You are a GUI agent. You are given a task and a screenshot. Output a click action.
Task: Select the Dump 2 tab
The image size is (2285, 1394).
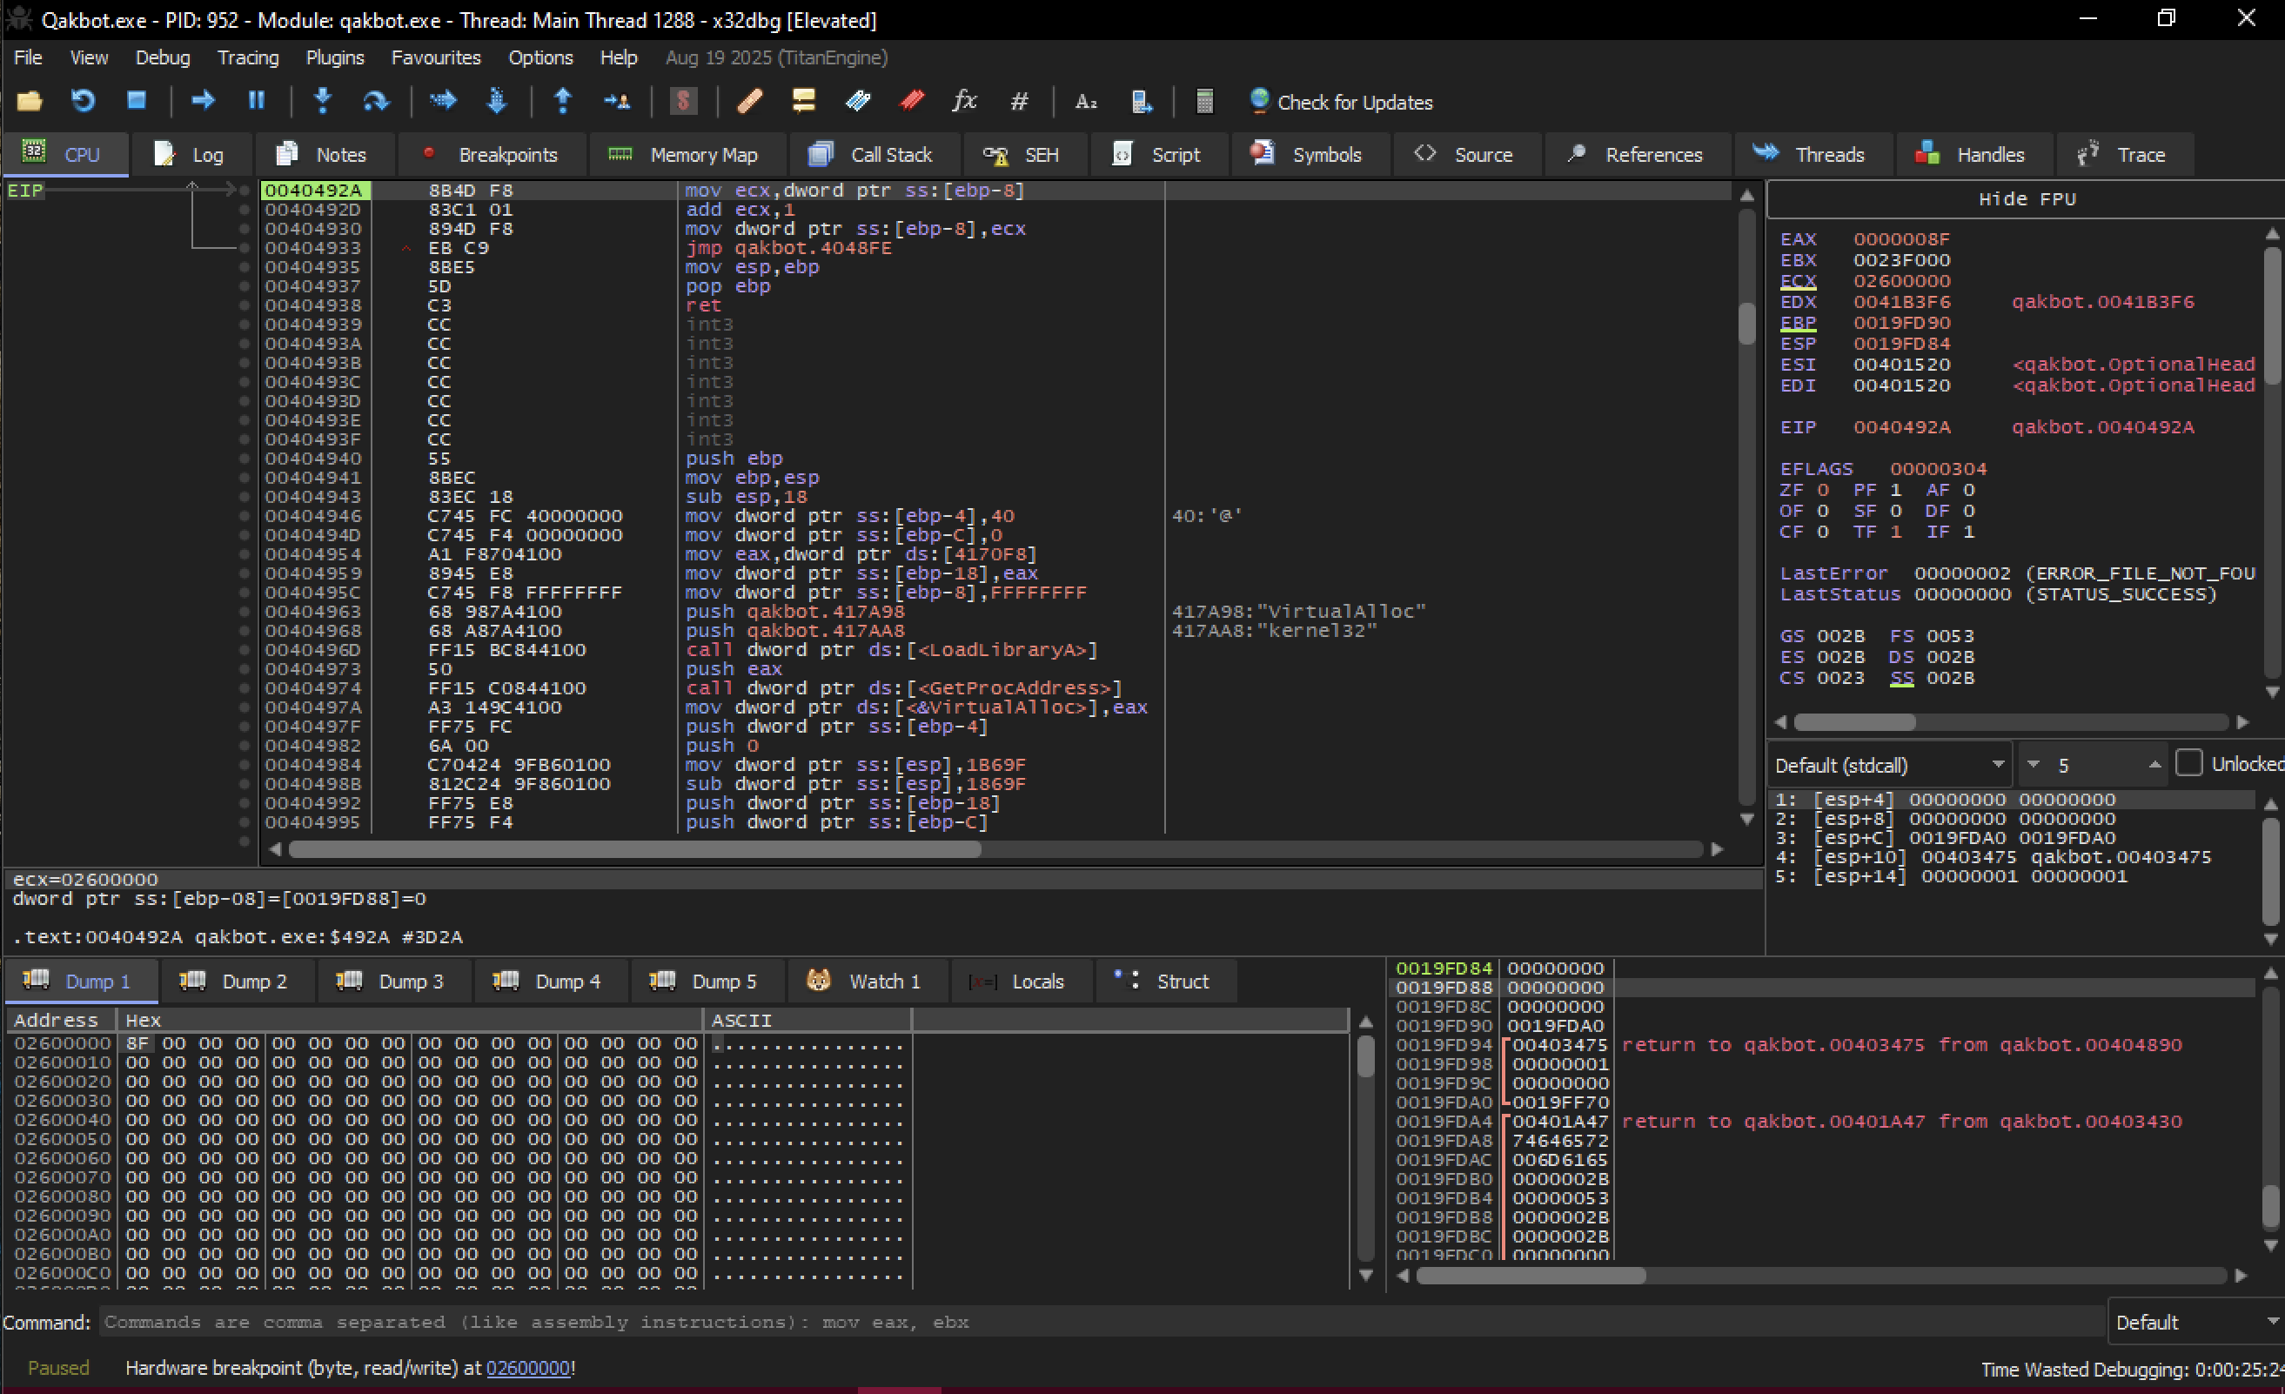tap(236, 982)
